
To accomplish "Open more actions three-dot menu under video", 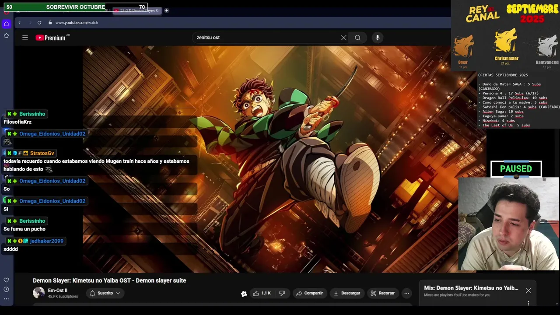I will click(x=406, y=293).
